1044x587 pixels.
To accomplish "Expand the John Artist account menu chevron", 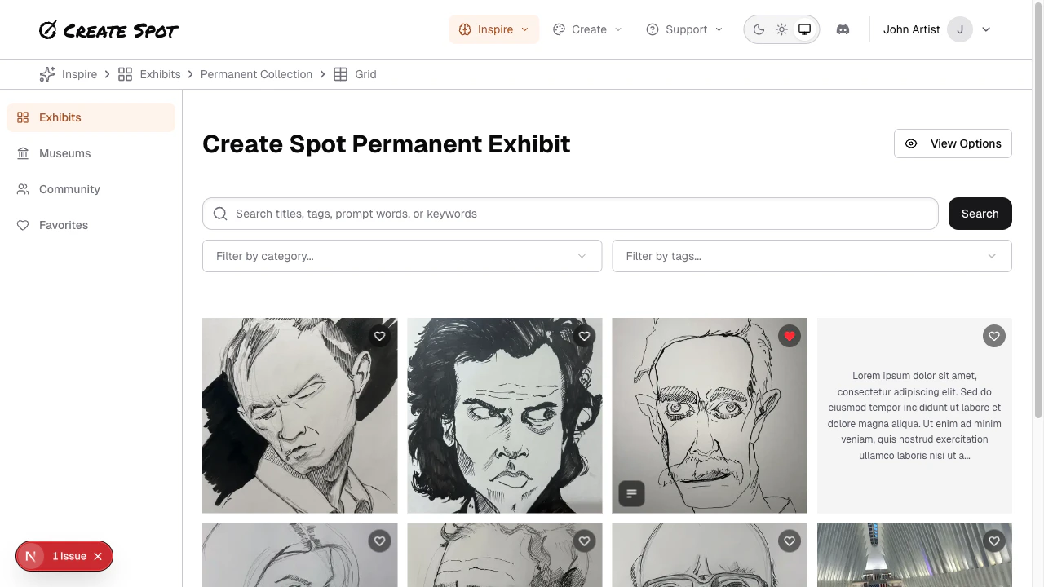I will click(x=986, y=29).
